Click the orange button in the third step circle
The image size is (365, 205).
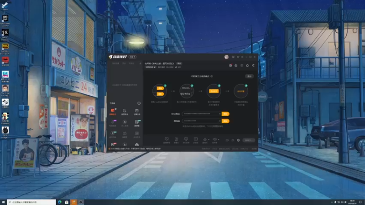214,91
